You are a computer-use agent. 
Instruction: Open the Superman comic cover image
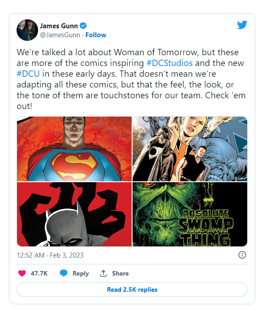click(74, 149)
